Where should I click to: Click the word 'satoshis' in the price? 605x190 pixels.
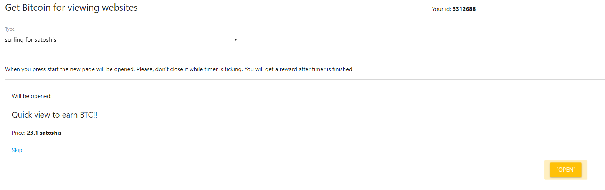coord(51,133)
